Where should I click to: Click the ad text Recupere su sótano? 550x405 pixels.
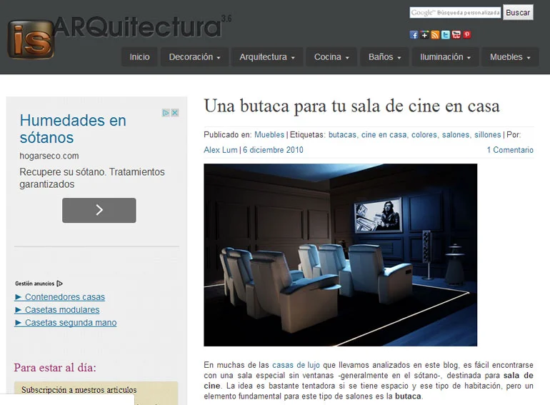(92, 178)
